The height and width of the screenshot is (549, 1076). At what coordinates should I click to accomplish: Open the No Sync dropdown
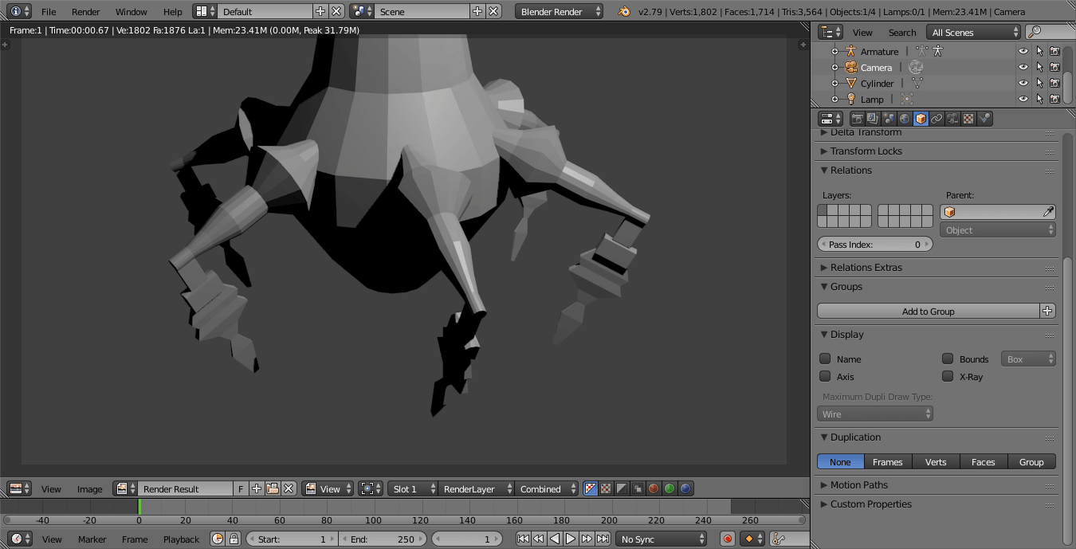[661, 539]
